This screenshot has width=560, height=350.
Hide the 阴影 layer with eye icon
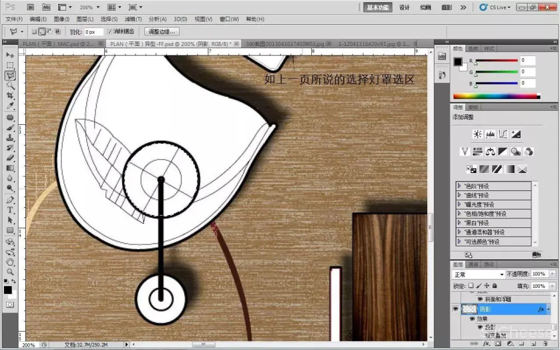455,309
